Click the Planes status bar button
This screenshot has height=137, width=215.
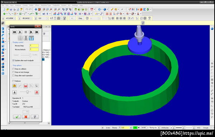pos(115,128)
